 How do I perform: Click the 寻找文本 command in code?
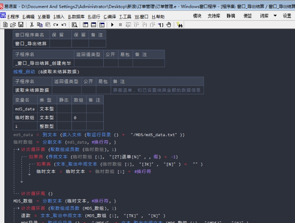click(x=58, y=157)
